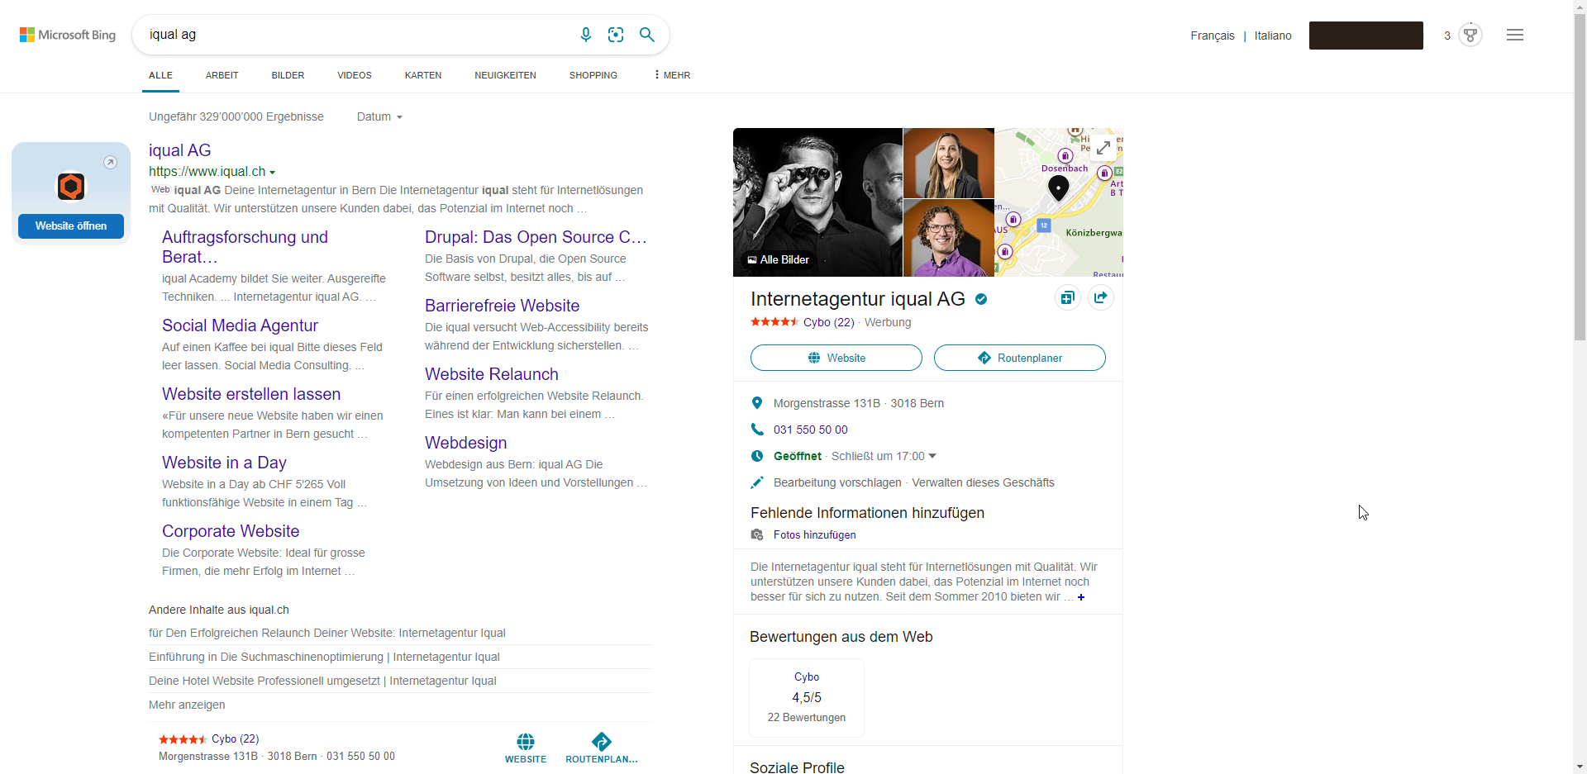Click the Routenplaner button
Image resolution: width=1587 pixels, height=774 pixels.
tap(1020, 358)
